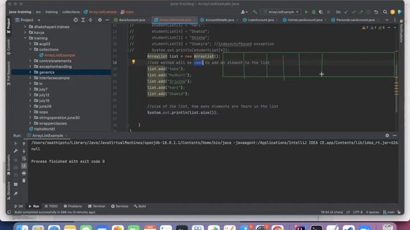
Task: Click the collections breadcrumb in navigation bar
Action: click(x=71, y=12)
